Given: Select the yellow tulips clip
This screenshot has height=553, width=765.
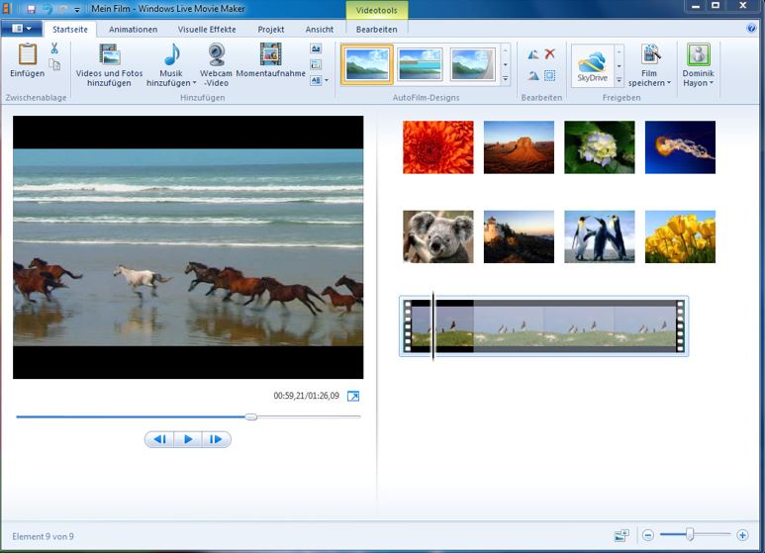Looking at the screenshot, I should point(680,236).
